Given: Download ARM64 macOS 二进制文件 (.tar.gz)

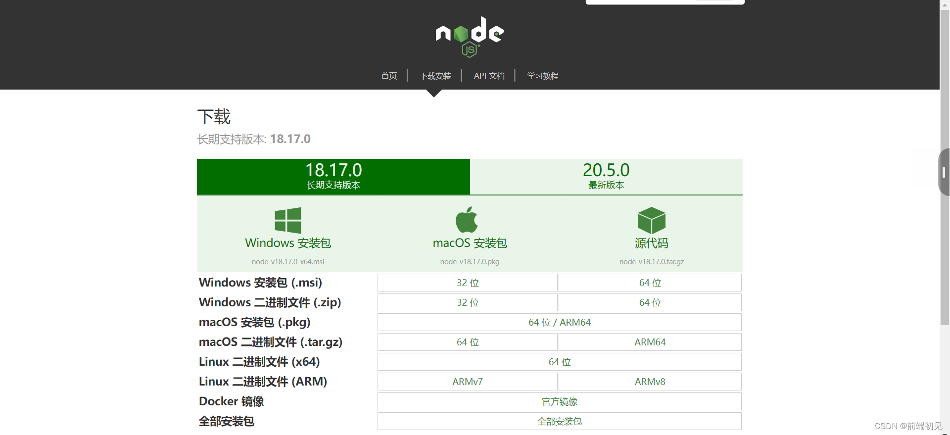Looking at the screenshot, I should point(650,342).
